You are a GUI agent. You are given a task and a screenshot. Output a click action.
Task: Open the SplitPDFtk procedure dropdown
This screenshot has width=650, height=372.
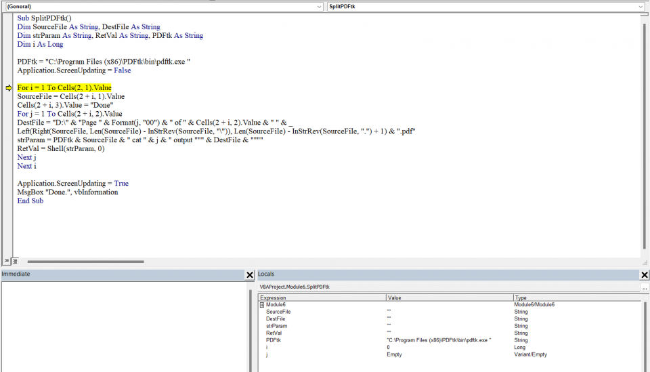coord(485,6)
